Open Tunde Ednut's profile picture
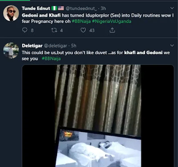 click(11, 13)
